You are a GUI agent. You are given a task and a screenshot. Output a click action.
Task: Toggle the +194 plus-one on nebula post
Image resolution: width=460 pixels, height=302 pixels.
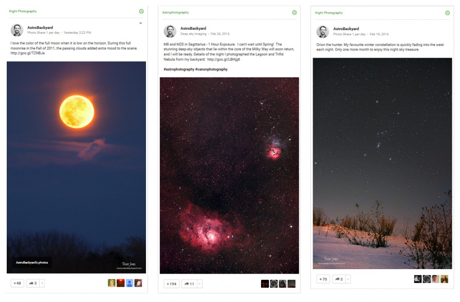coord(171,284)
